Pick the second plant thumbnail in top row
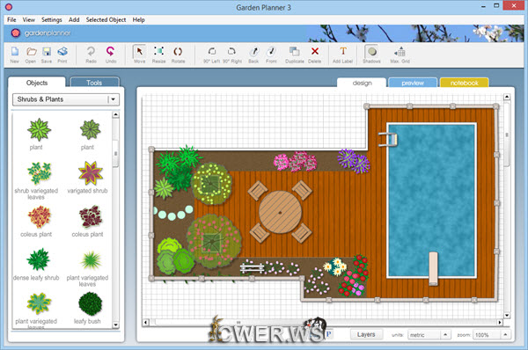The width and height of the screenshot is (528, 350). click(91, 129)
